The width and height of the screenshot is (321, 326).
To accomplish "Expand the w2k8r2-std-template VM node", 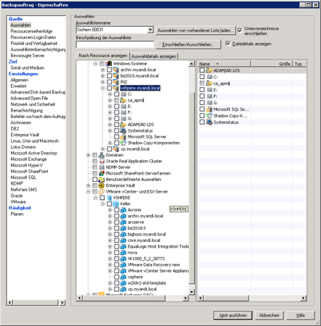I will point(110,283).
